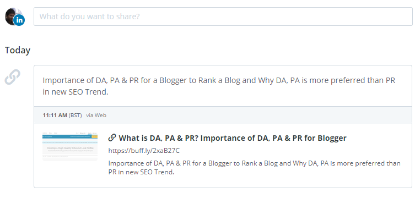Open the 'What is DA, PA & PR?' article title
Screen dimensions: 415x209
233,138
